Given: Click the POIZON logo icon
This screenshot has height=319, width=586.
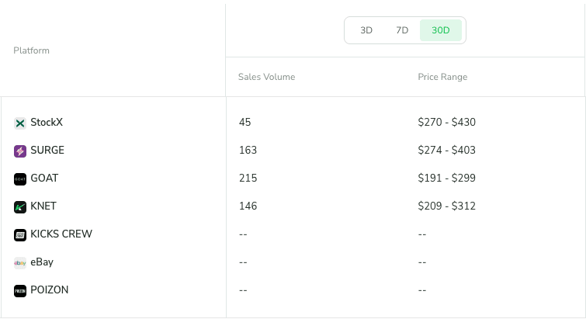Looking at the screenshot, I should tap(20, 290).
